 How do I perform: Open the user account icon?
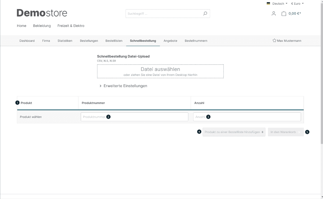274,13
